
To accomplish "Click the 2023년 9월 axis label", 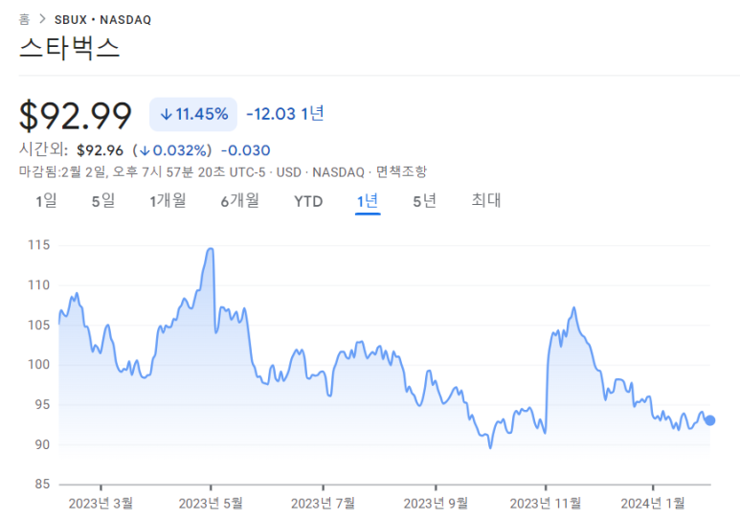I will [436, 504].
